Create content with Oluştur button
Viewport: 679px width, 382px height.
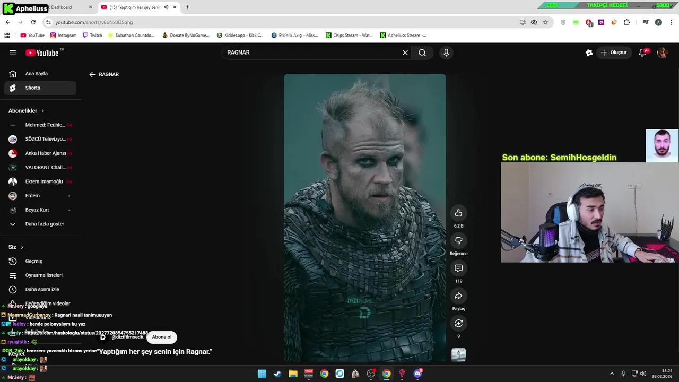coord(614,53)
